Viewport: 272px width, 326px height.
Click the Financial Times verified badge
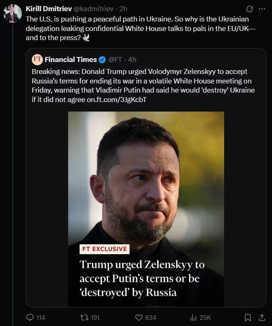(102, 60)
